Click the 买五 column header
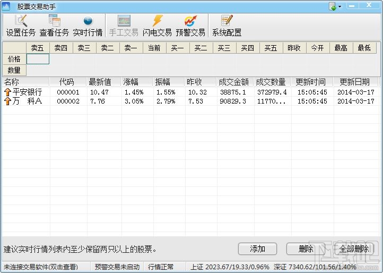 (x=271, y=48)
